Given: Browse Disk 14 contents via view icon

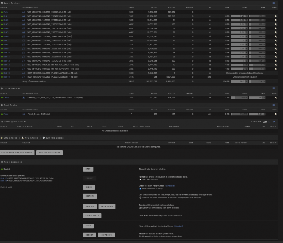Looking at the screenshot, I should point(276,69).
